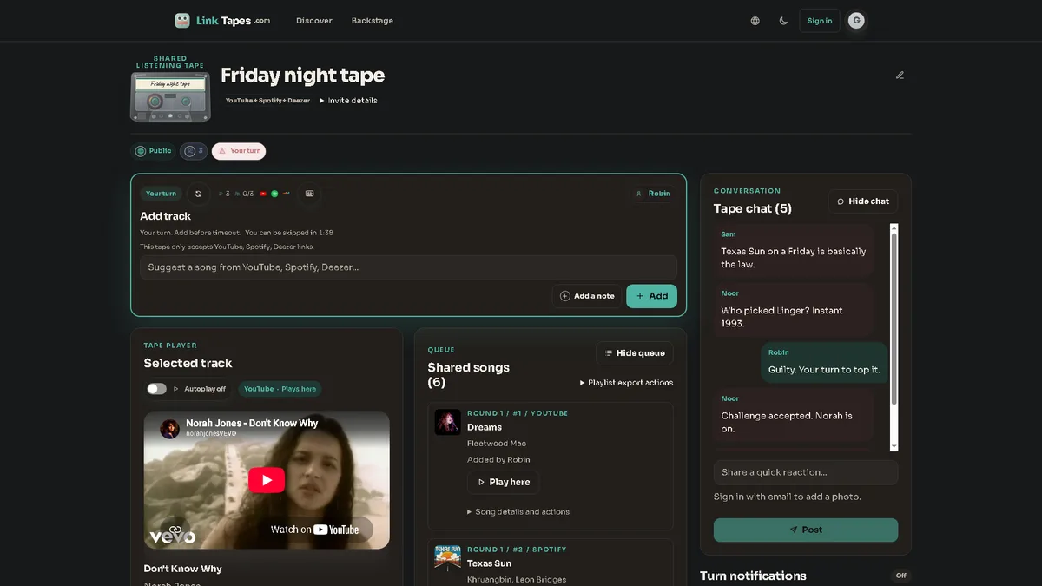
Task: Open Watch on YouTube link
Action: [314, 530]
